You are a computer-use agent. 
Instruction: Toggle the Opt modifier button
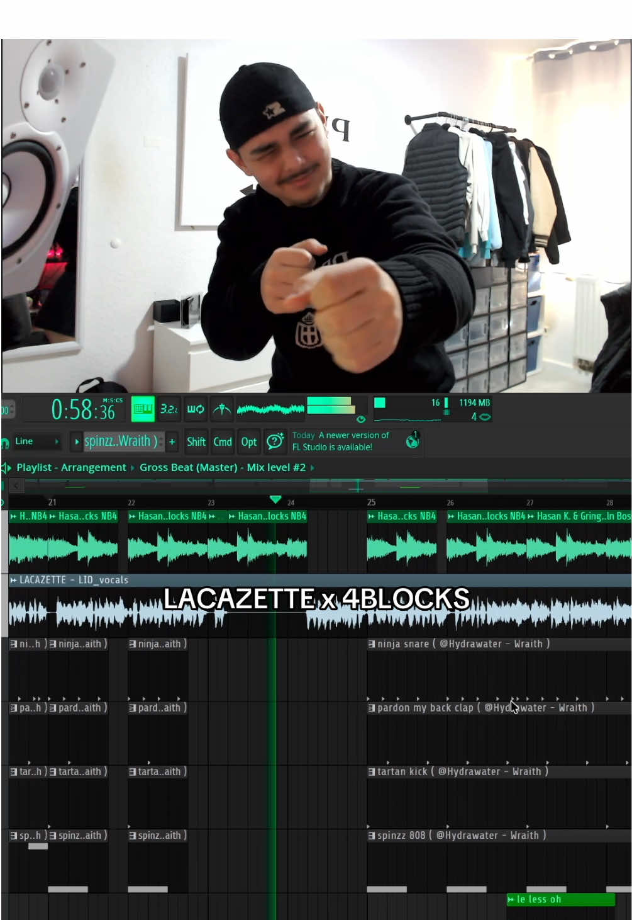click(x=249, y=442)
